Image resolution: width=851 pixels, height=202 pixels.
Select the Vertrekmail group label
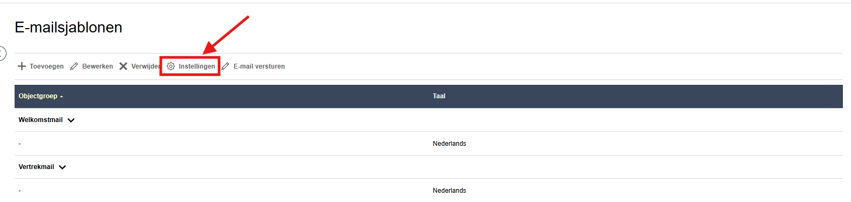point(36,167)
